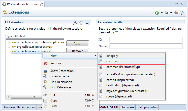The image size is (188, 111).
Task: Select scope (deprecated) entry
Action: (132, 96)
